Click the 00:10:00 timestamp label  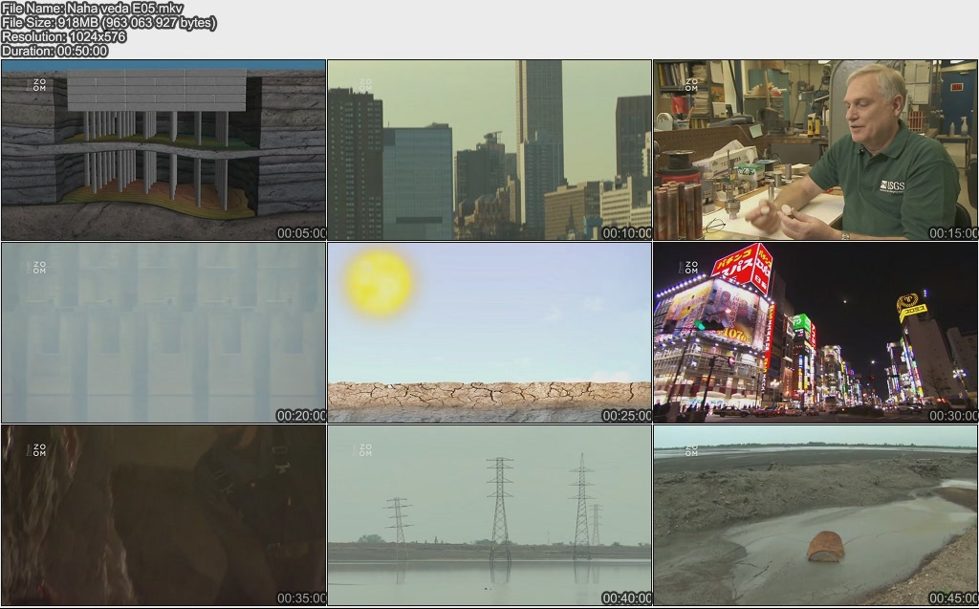tap(626, 233)
